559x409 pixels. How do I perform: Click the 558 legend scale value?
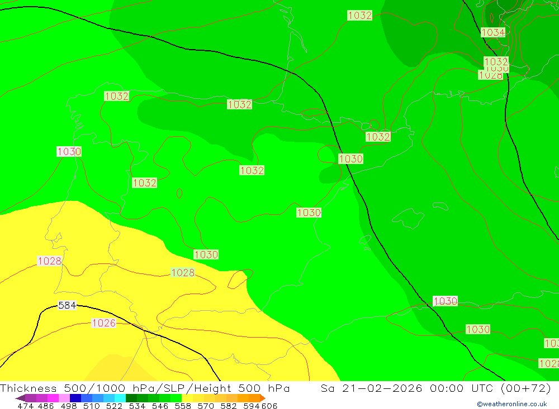click(x=183, y=406)
